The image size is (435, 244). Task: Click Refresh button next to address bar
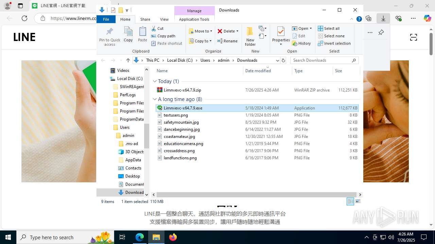click(x=283, y=60)
